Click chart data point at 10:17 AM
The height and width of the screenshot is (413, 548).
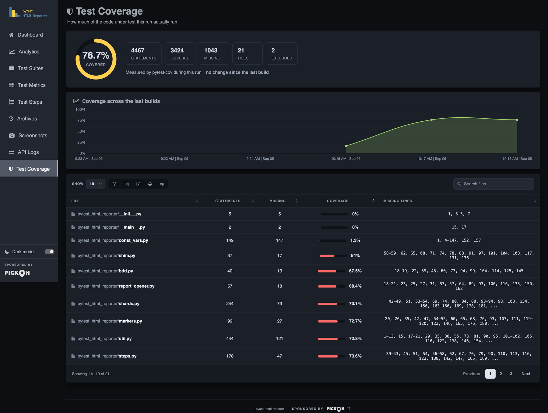[432, 120]
